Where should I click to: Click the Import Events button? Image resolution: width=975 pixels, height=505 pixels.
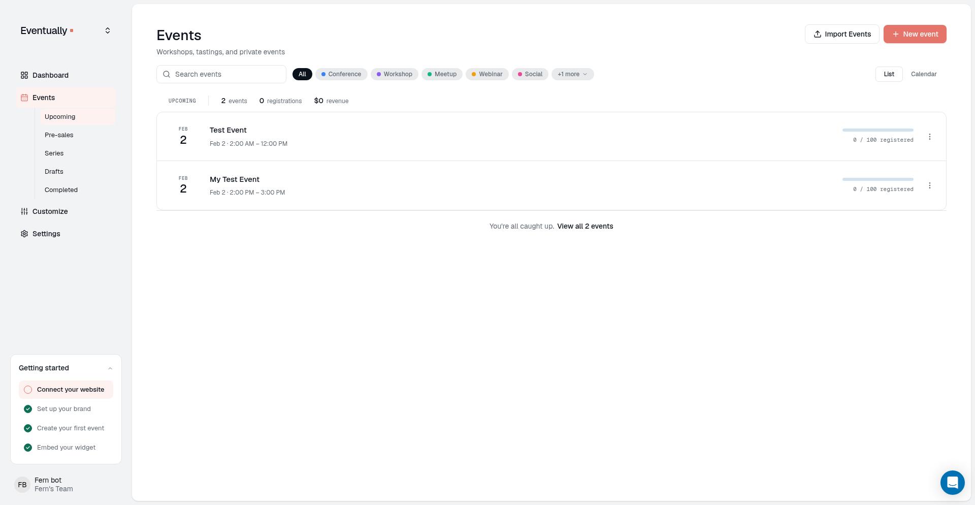pyautogui.click(x=842, y=34)
